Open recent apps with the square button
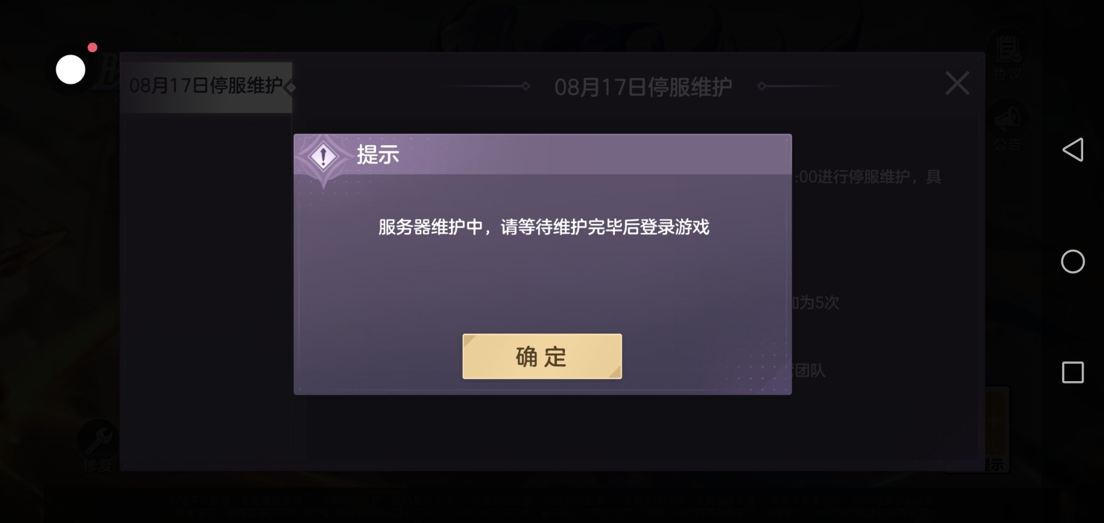 coord(1073,372)
